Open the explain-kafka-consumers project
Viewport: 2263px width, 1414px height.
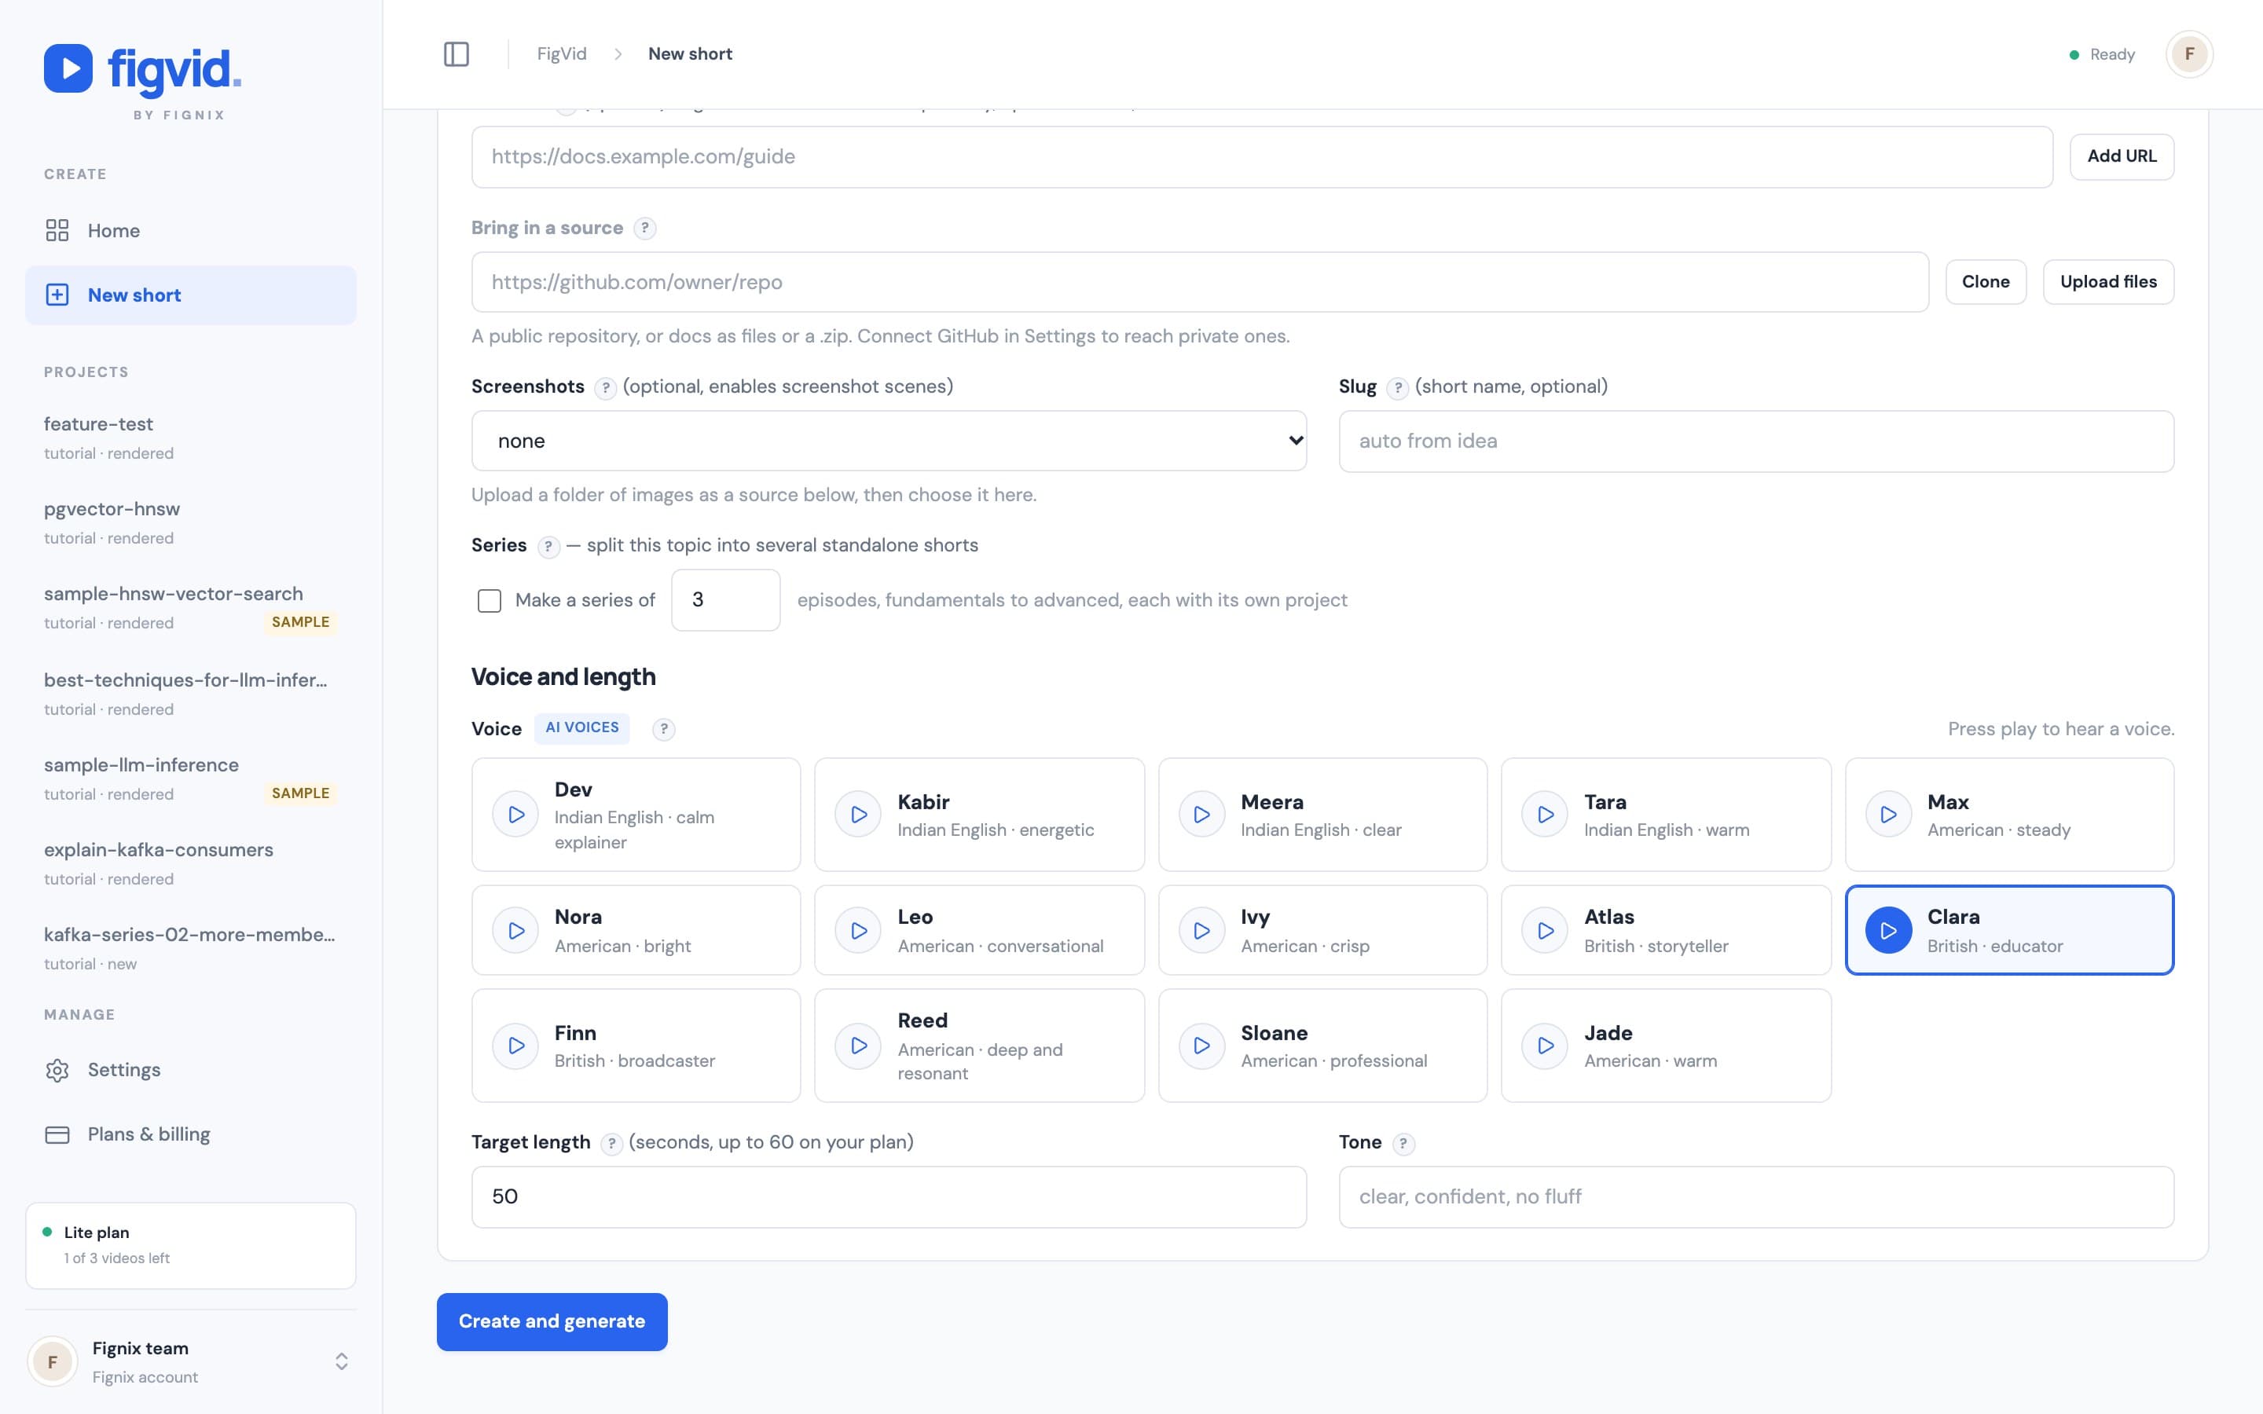(x=191, y=863)
